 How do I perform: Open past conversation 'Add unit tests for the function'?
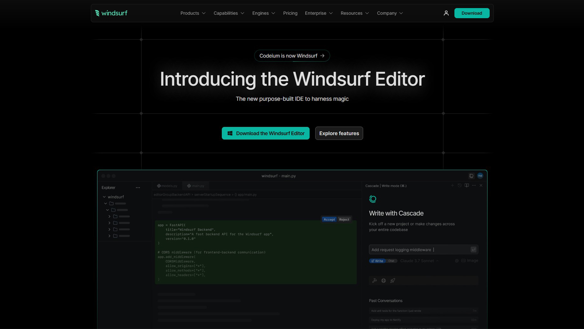point(423,311)
